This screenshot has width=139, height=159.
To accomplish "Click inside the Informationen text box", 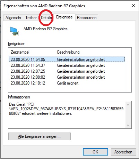I will pyautogui.click(x=67, y=115).
